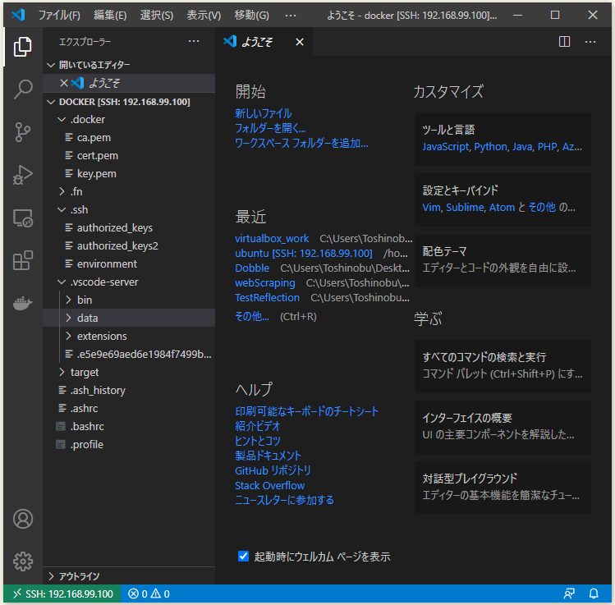Select the .bashrc file
Viewport: 615px width, 605px height.
tap(129, 426)
